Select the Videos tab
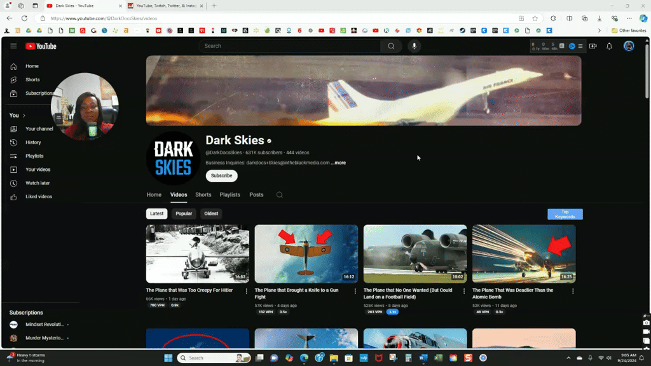 pos(179,194)
